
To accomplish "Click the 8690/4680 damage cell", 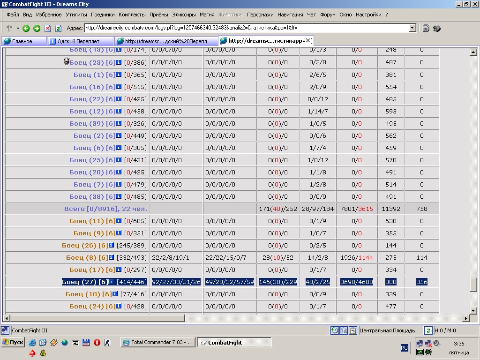I will 357,282.
